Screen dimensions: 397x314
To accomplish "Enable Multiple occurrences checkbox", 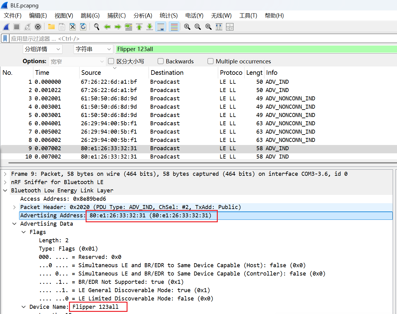I will point(210,61).
